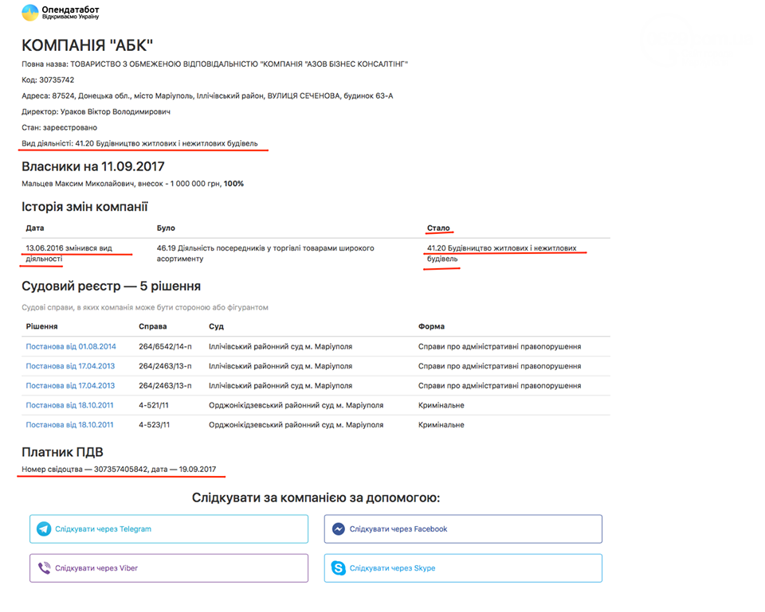Open the 17.04.2013 ruling directly above the 4-521/11 ruling

coord(70,385)
